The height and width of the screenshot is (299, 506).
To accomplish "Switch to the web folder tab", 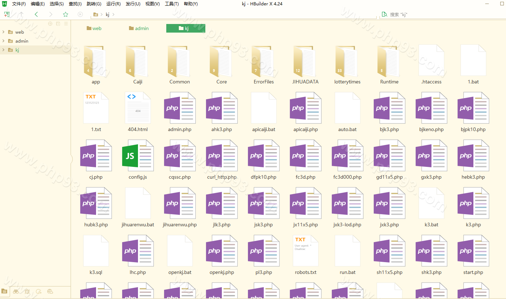I will pos(94,28).
